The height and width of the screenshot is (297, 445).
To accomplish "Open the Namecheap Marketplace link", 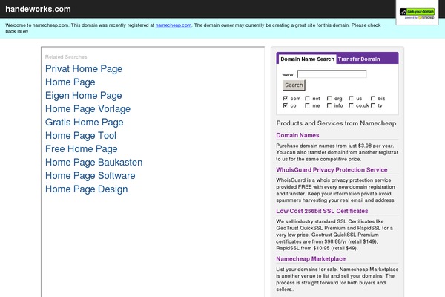I will tap(311, 259).
